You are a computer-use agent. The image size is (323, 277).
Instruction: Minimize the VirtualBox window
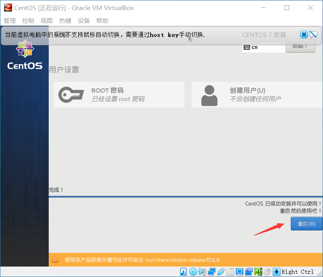tap(263, 8)
